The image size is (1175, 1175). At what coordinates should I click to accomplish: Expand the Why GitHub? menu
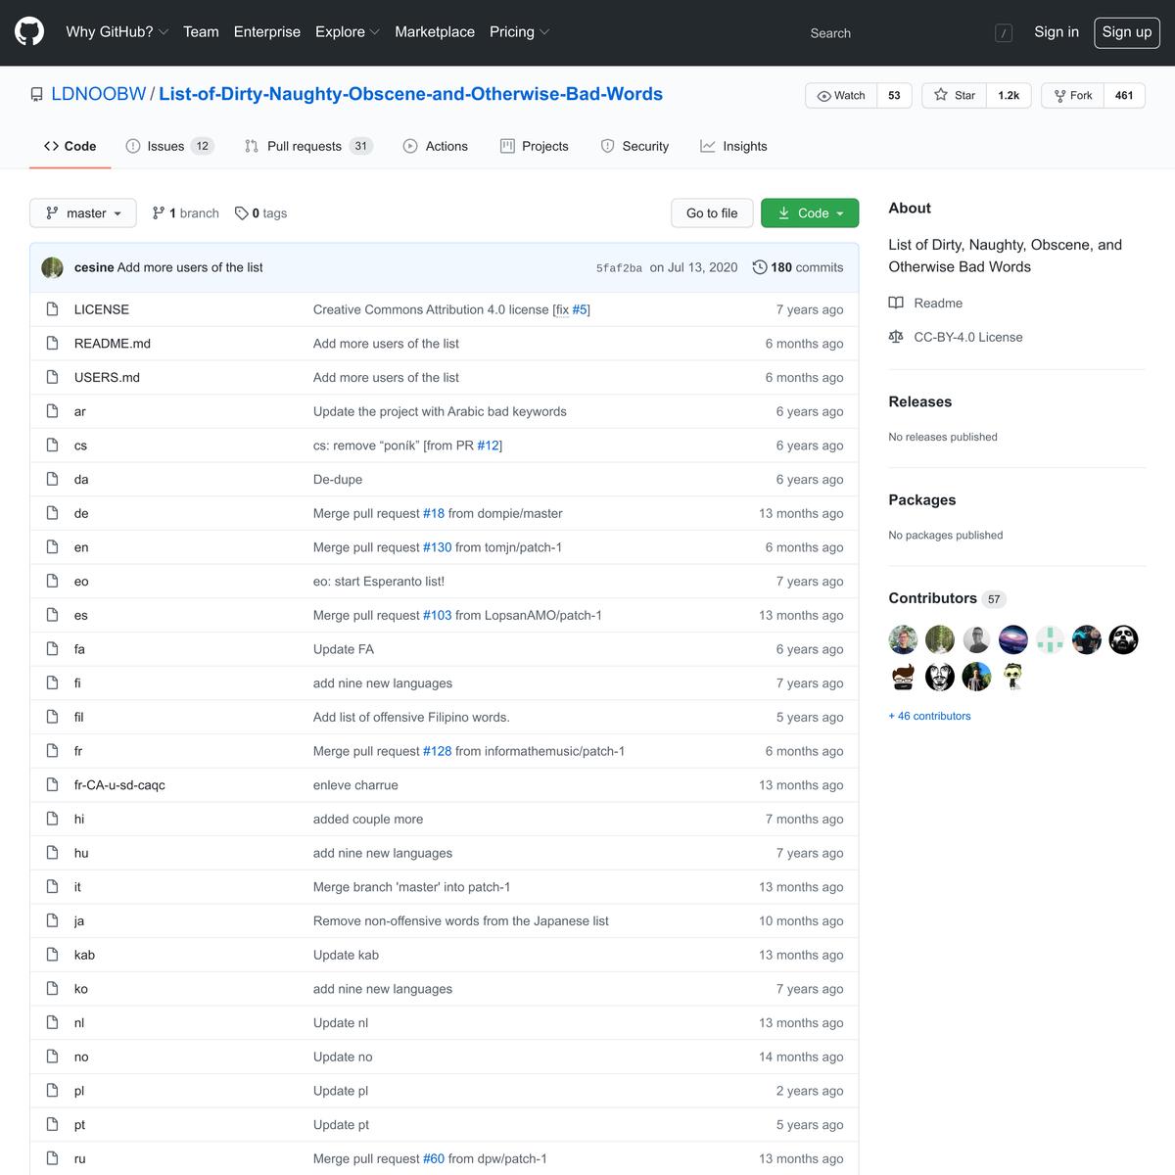tap(117, 32)
